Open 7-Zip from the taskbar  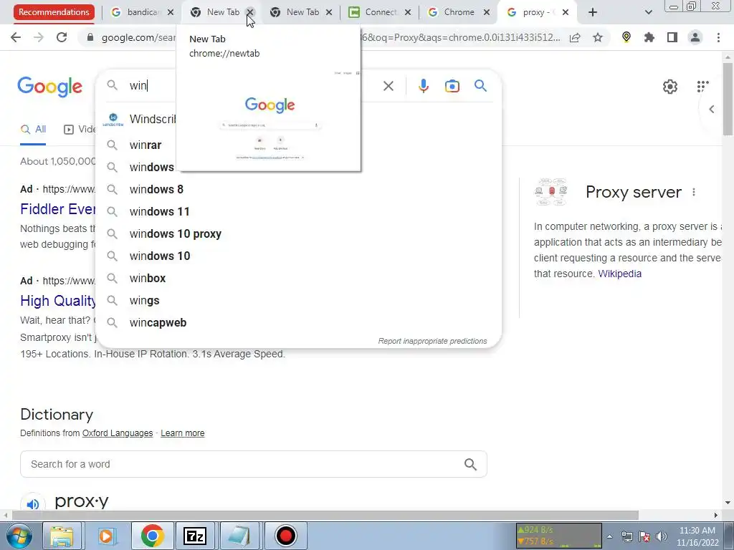coord(195,536)
